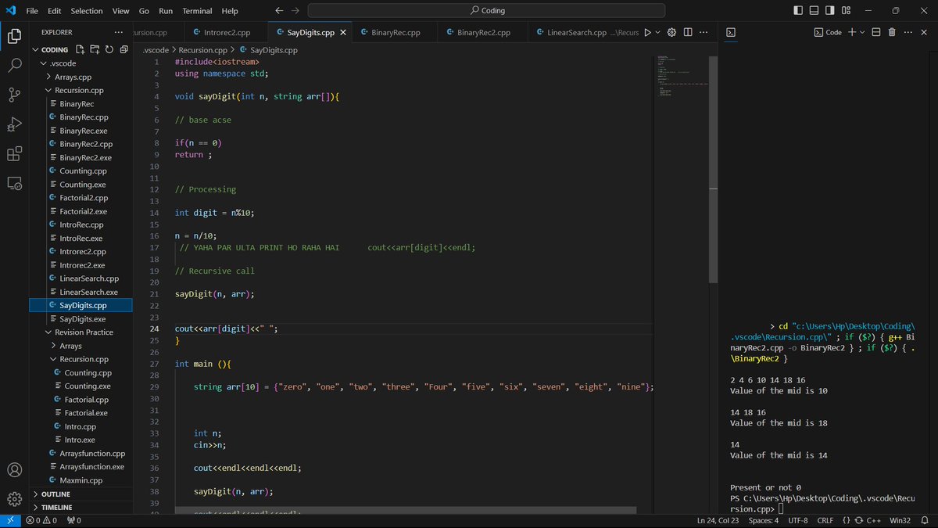The image size is (938, 528).
Task: Expand the TIMELINE section
Action: (80, 507)
